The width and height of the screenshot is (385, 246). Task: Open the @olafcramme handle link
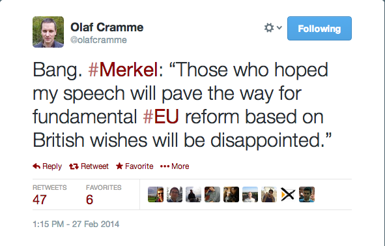tap(98, 40)
